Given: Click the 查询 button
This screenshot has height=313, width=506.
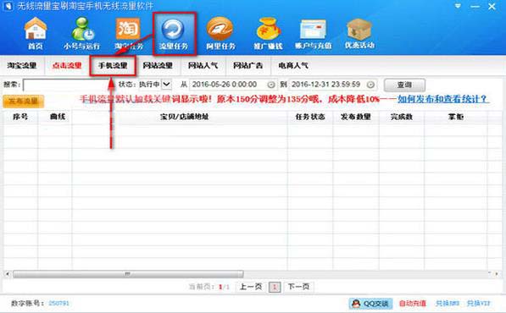Looking at the screenshot, I should [x=404, y=85].
